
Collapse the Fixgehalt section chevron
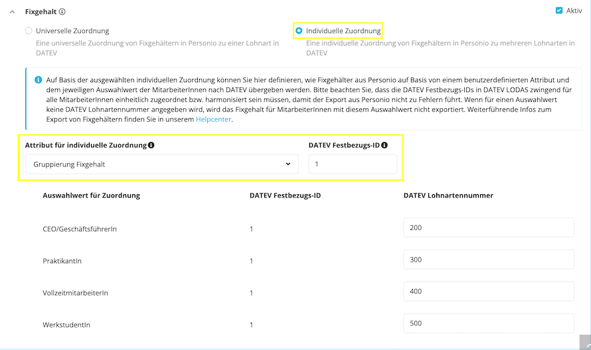click(13, 12)
